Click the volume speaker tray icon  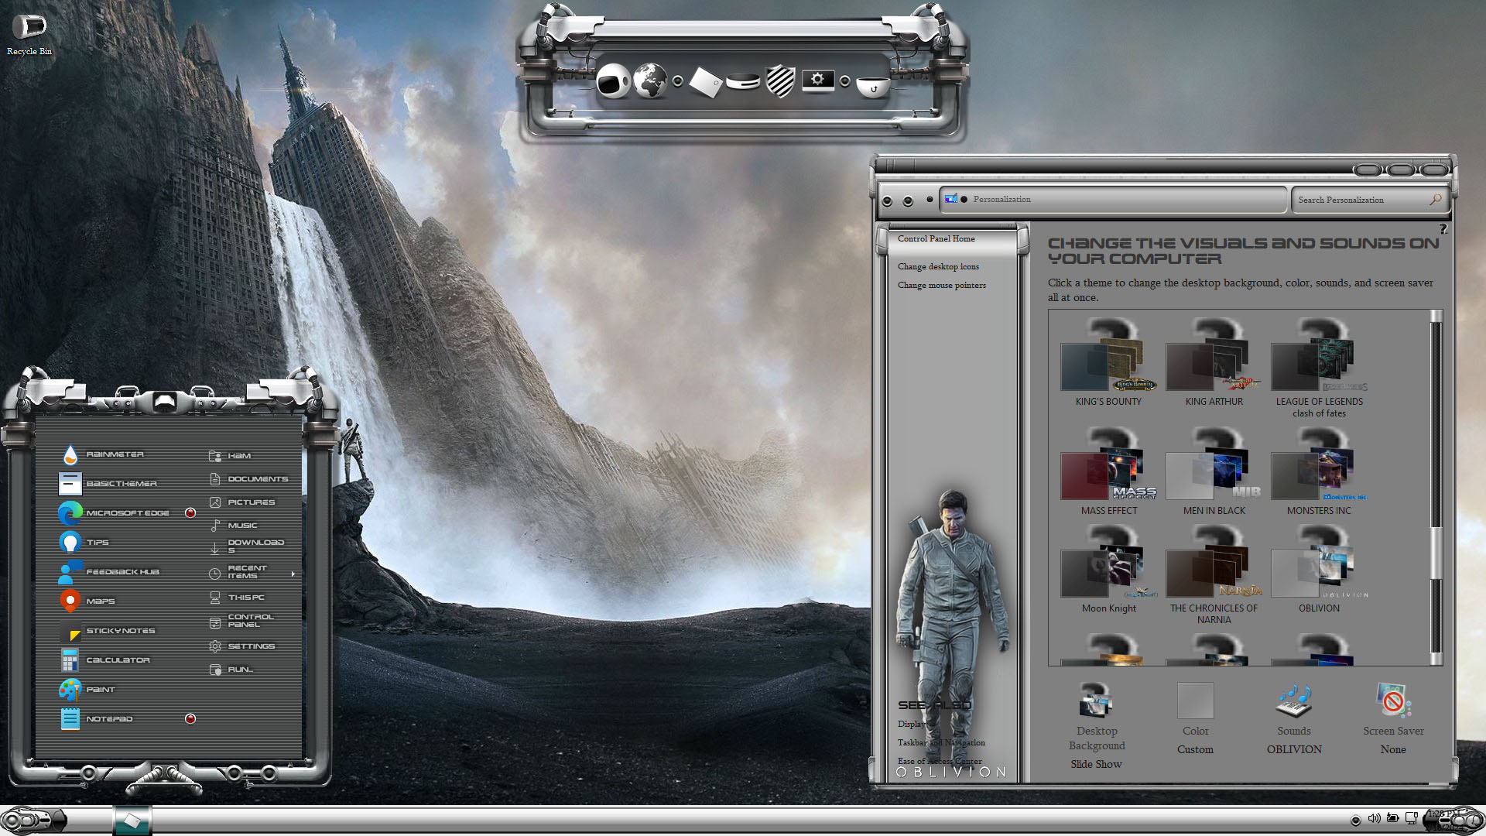(x=1374, y=818)
